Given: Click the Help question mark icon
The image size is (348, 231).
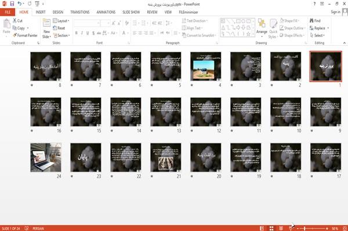Looking at the screenshot, I should (x=314, y=4).
